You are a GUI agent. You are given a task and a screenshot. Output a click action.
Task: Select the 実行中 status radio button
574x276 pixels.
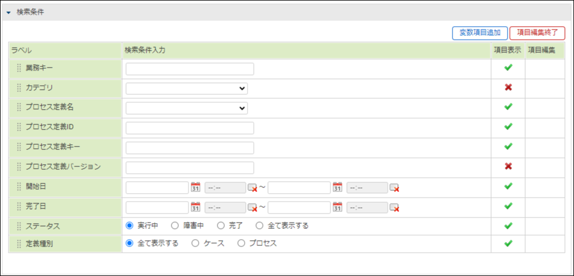pos(129,225)
